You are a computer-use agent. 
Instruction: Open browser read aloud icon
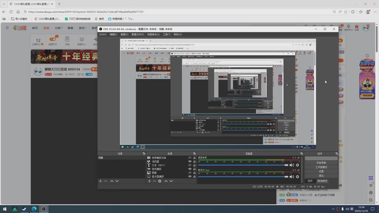pyautogui.click(x=340, y=11)
